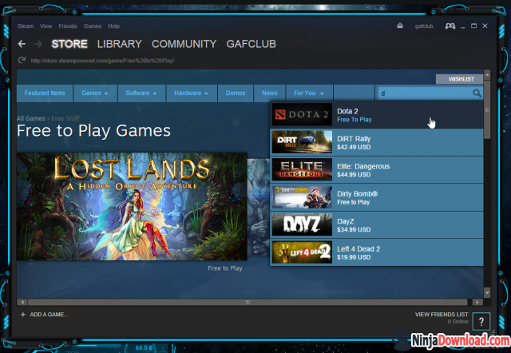Select the DiRT Rally search result title
Screen dimensions: 511x353
coord(354,139)
